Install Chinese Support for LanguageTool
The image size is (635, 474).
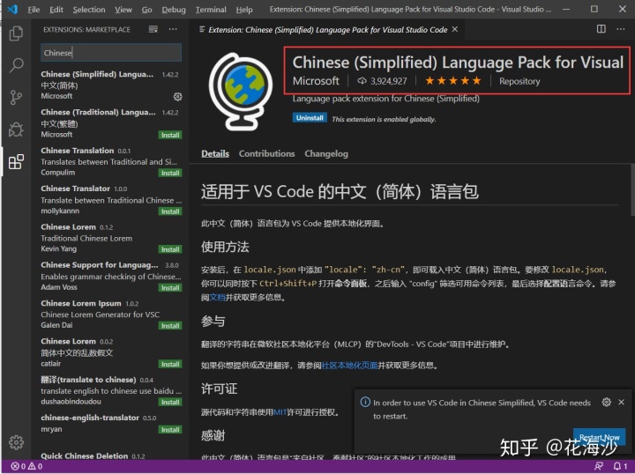[170, 288]
